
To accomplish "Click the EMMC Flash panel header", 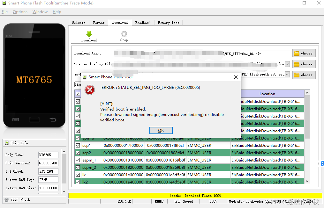I will coord(34,200).
